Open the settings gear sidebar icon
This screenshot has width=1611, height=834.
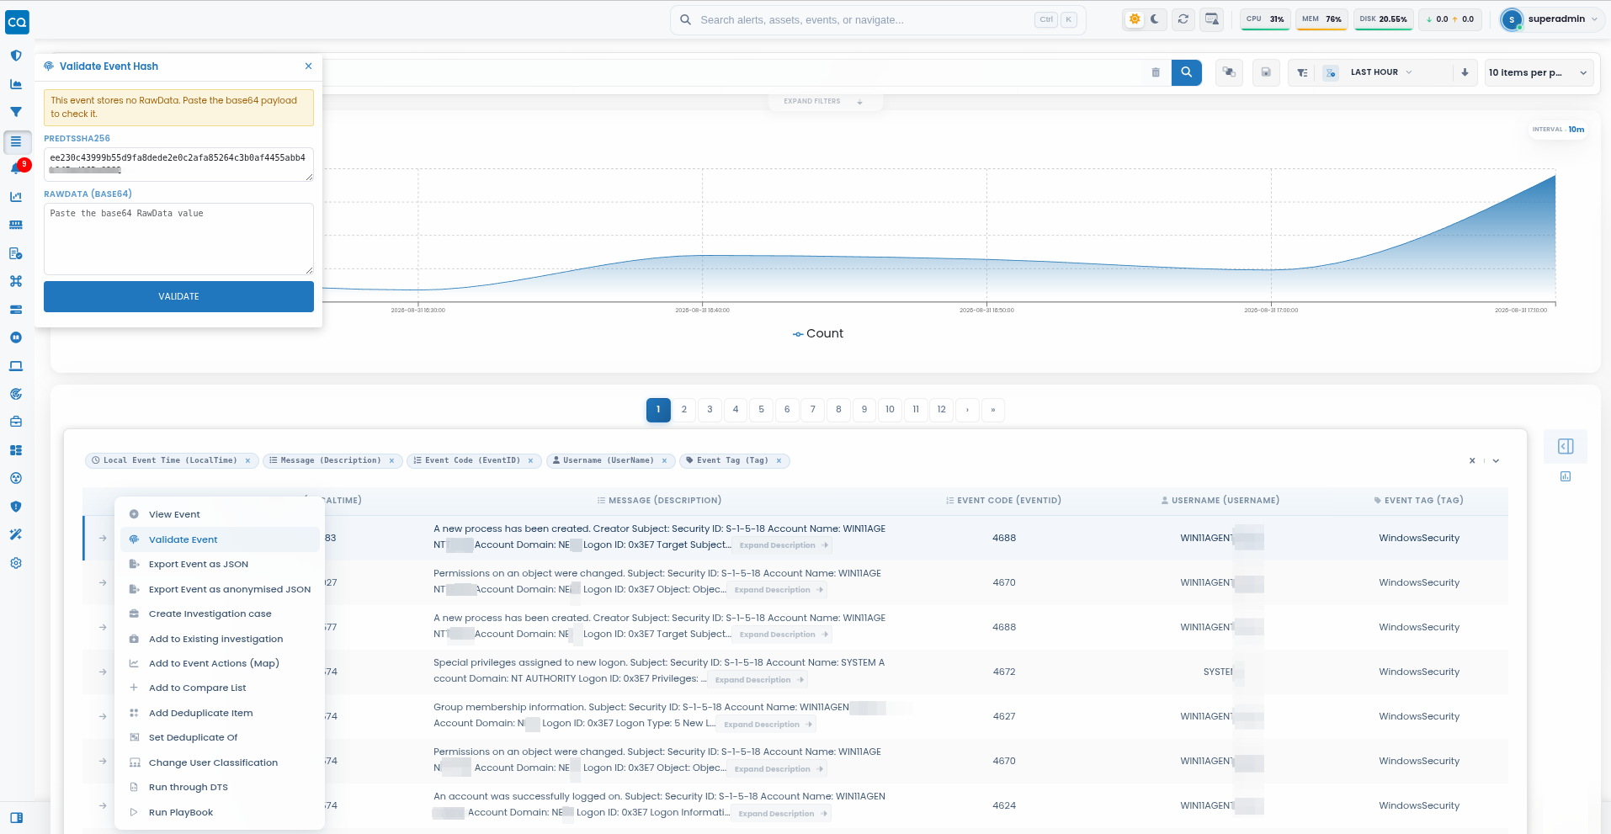(x=16, y=563)
